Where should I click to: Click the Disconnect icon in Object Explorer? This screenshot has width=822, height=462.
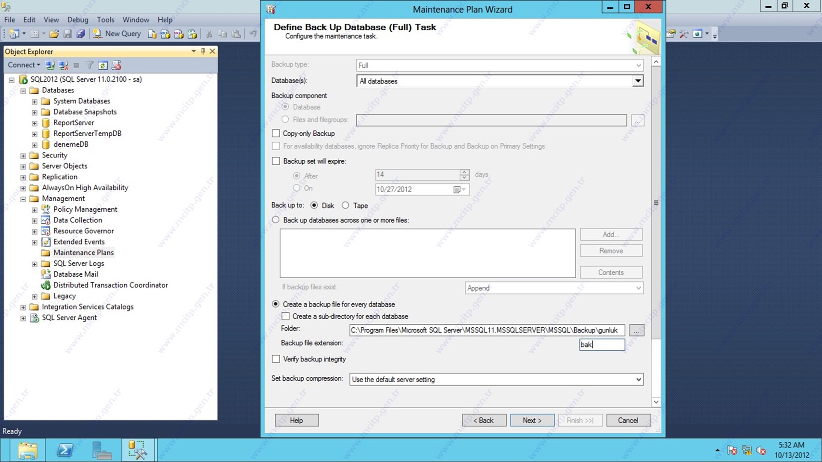pyautogui.click(x=63, y=65)
